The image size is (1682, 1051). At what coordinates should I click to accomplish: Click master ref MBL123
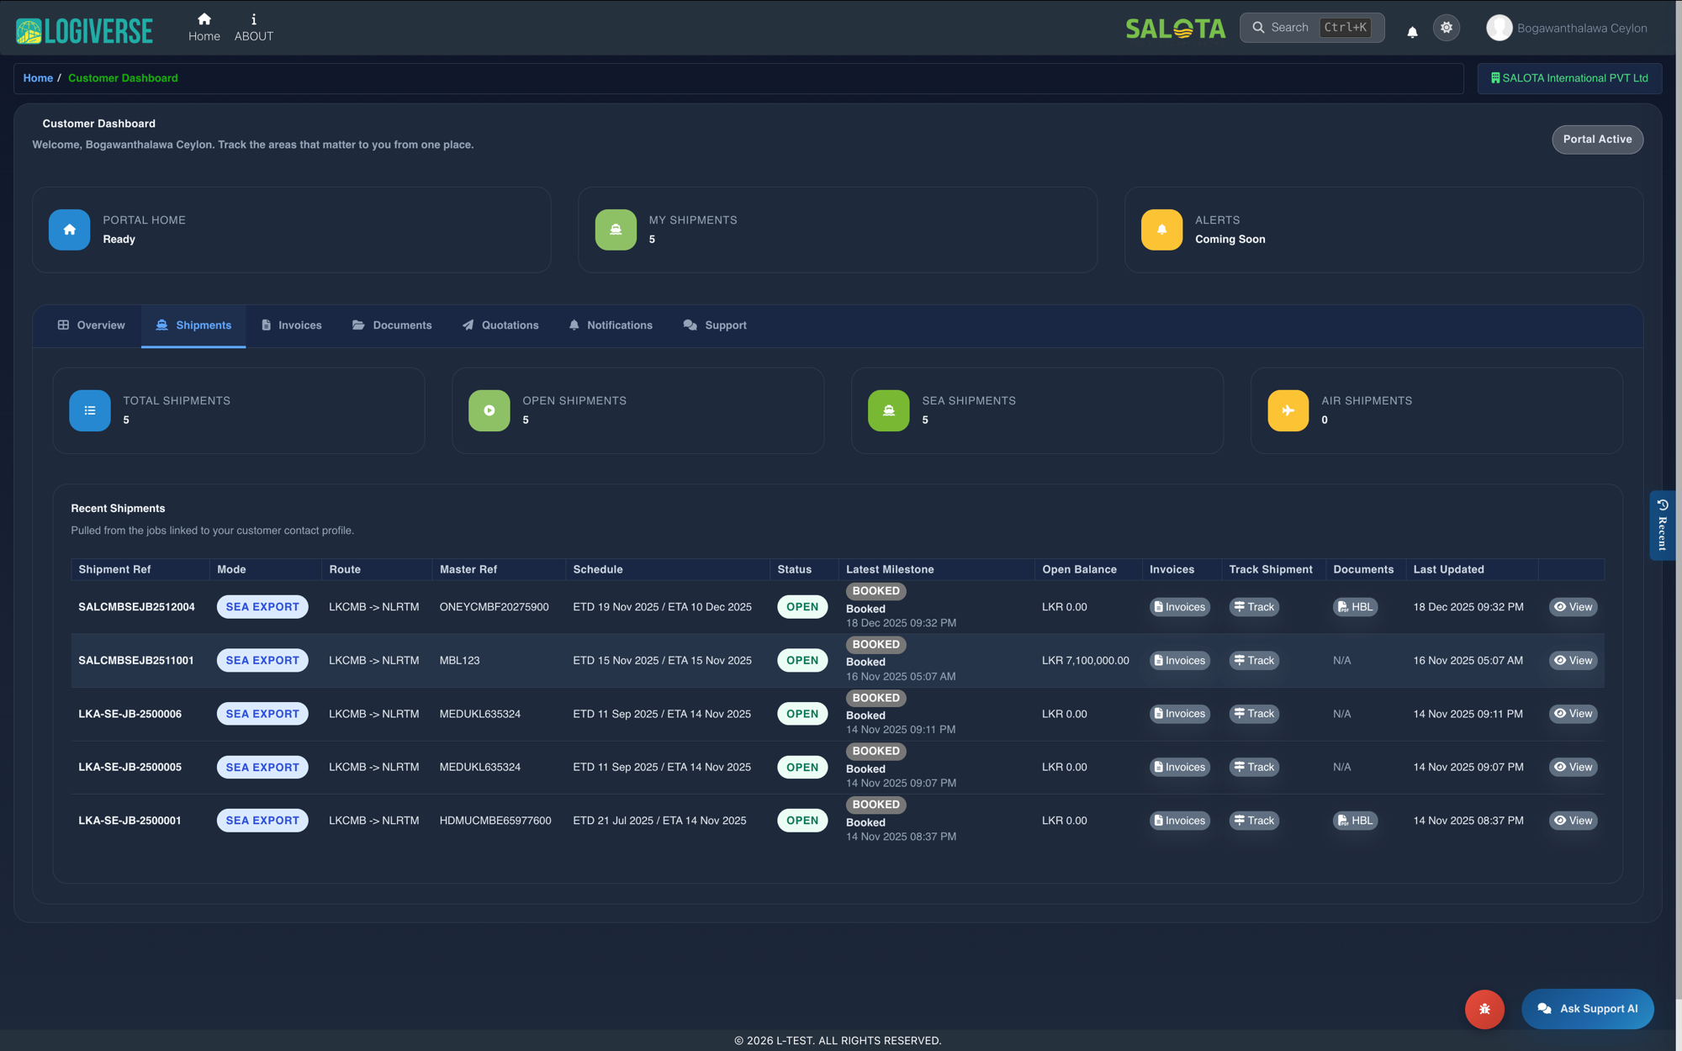tap(459, 660)
